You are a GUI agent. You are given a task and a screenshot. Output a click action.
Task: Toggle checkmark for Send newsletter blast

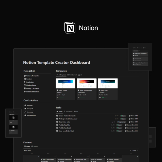[57, 131]
